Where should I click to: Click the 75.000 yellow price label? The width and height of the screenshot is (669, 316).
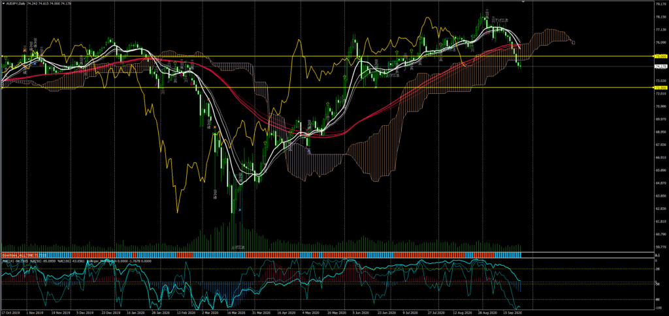coord(660,57)
